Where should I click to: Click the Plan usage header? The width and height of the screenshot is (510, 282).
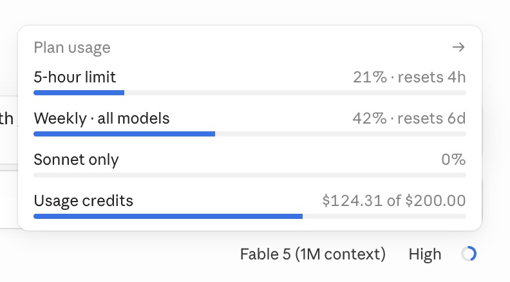[x=72, y=48]
